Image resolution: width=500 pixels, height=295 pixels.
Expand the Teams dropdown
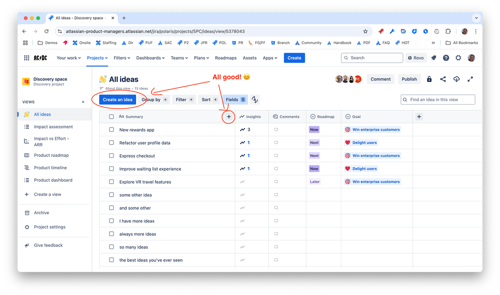pyautogui.click(x=179, y=58)
